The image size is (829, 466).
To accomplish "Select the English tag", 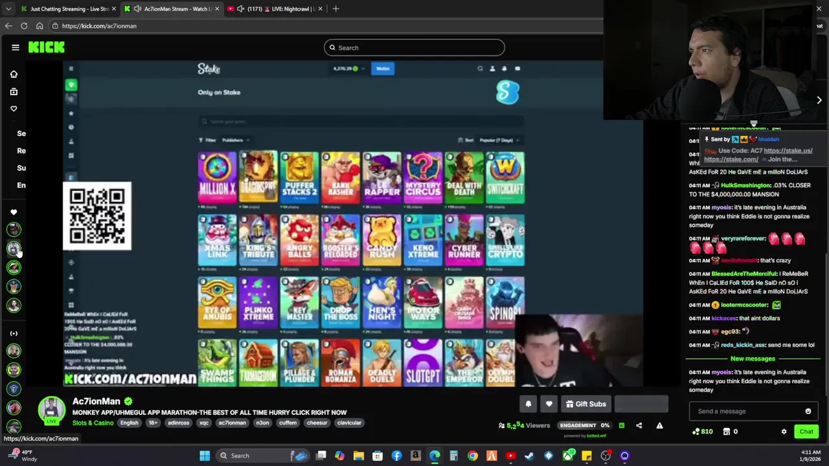I will [129, 423].
